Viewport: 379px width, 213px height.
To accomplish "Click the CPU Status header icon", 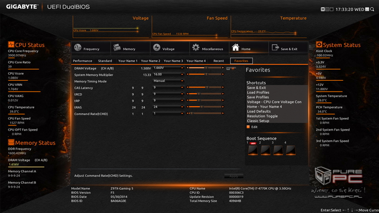I will click(11, 45).
